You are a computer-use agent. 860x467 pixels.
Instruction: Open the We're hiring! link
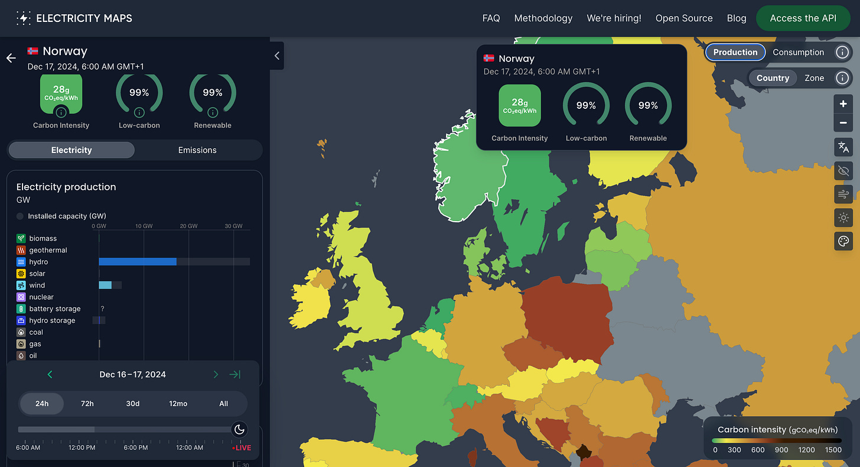pos(614,18)
